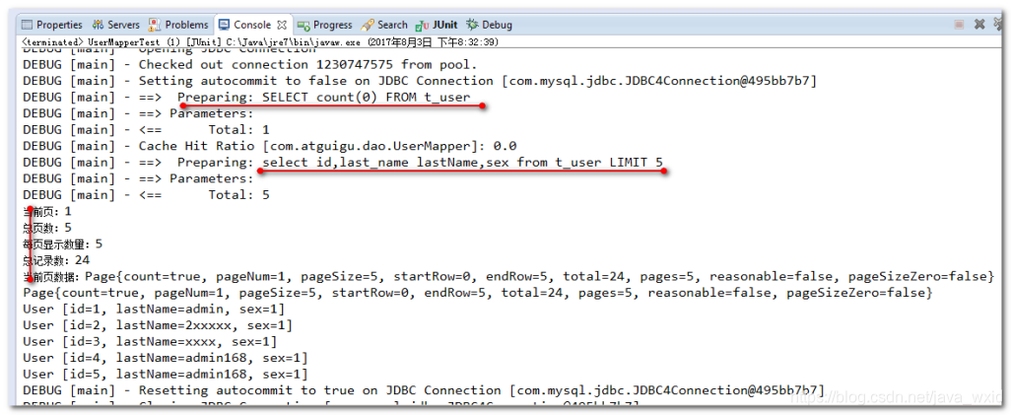Viewport: 1012px width, 415px height.
Task: Click the 'User [id=3, lastName=xxxx' line
Action: coord(150,341)
